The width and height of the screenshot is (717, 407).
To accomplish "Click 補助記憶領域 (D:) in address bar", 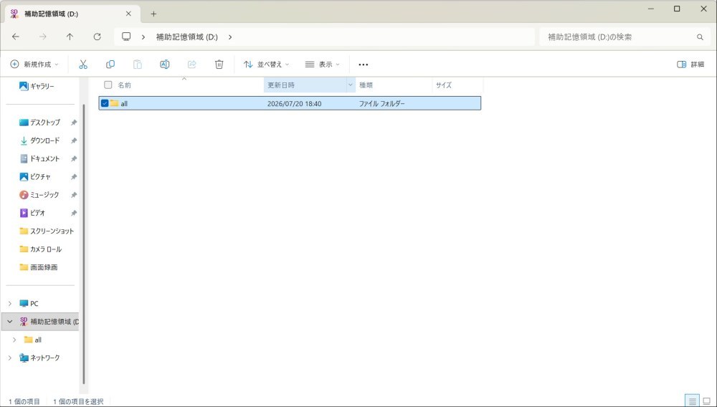I will (x=186, y=37).
